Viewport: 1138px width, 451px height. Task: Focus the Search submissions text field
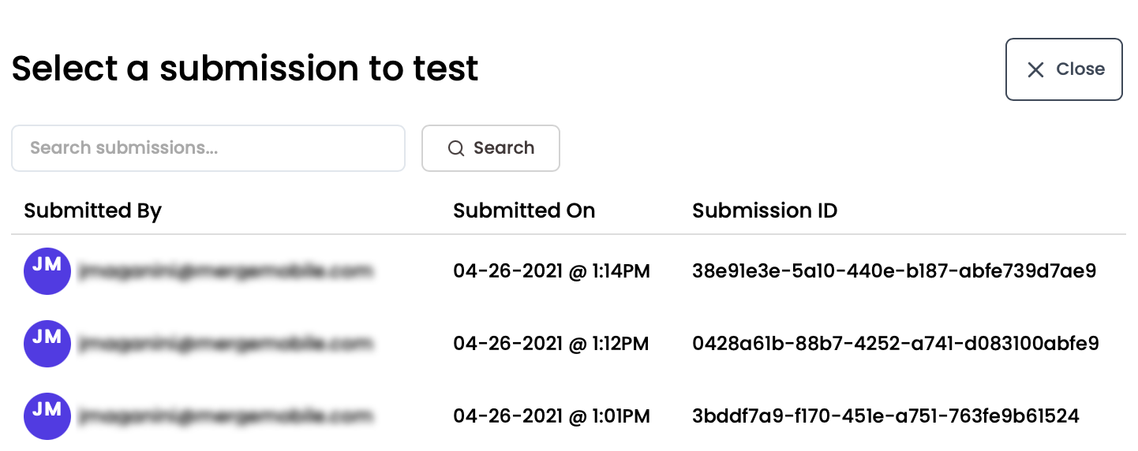tap(208, 148)
